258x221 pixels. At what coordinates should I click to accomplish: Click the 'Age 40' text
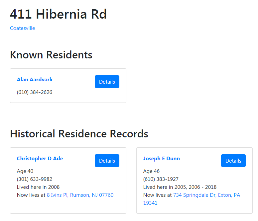25,171
